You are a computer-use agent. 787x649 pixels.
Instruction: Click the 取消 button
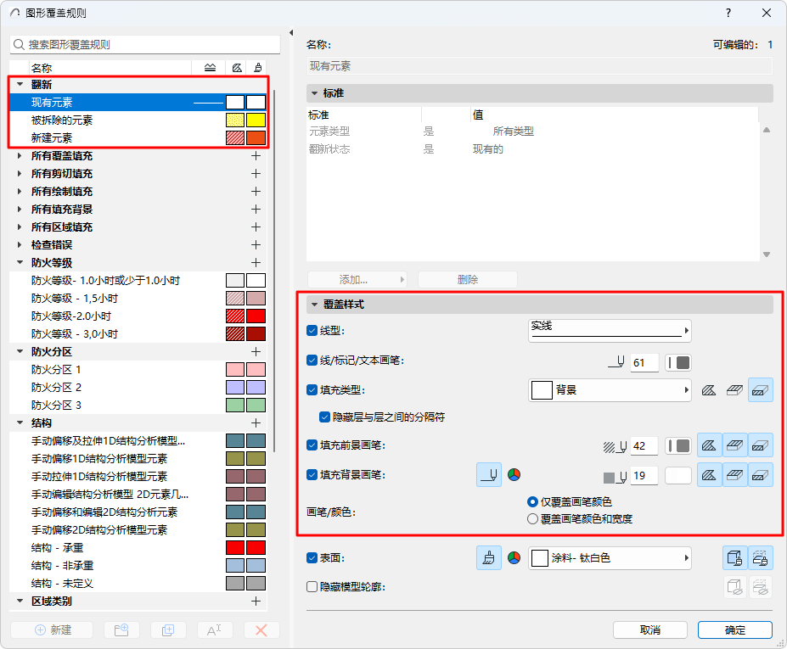click(650, 630)
